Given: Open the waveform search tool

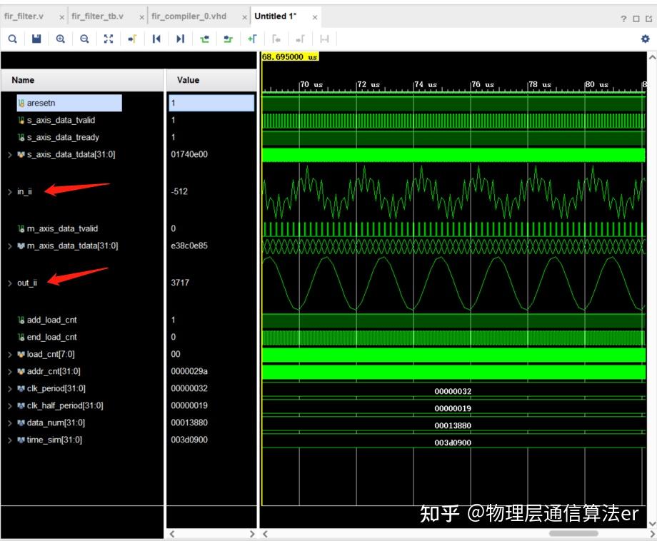Looking at the screenshot, I should coord(12,39).
